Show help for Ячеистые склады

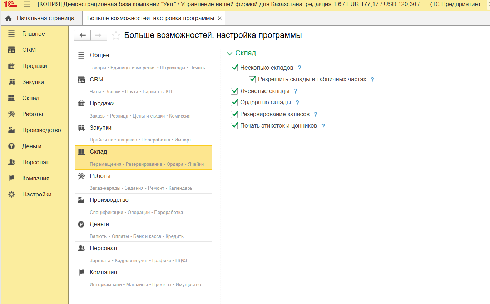296,91
